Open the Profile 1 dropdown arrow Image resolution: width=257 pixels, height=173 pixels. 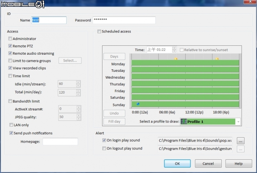238,122
